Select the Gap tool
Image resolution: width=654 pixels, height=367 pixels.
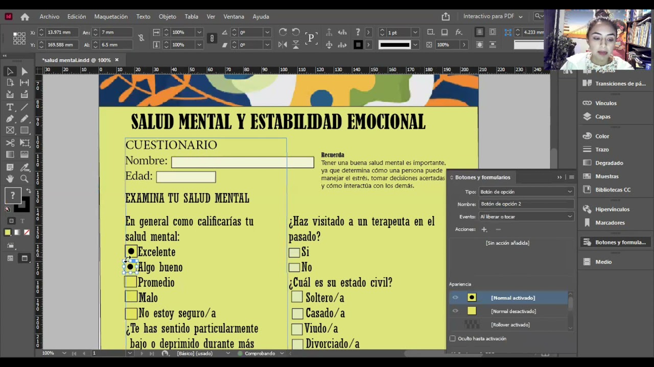point(24,83)
